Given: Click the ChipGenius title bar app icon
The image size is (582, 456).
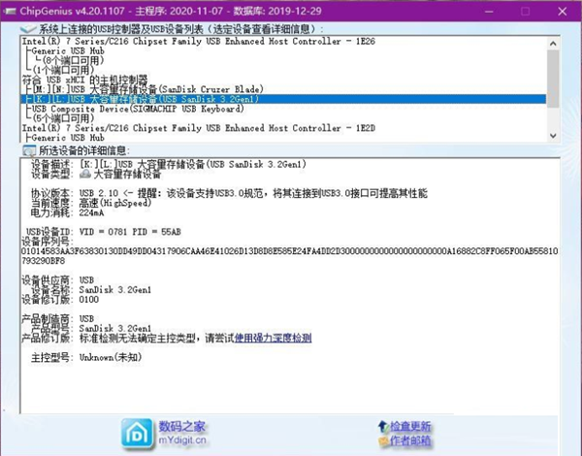Looking at the screenshot, I should [x=10, y=11].
